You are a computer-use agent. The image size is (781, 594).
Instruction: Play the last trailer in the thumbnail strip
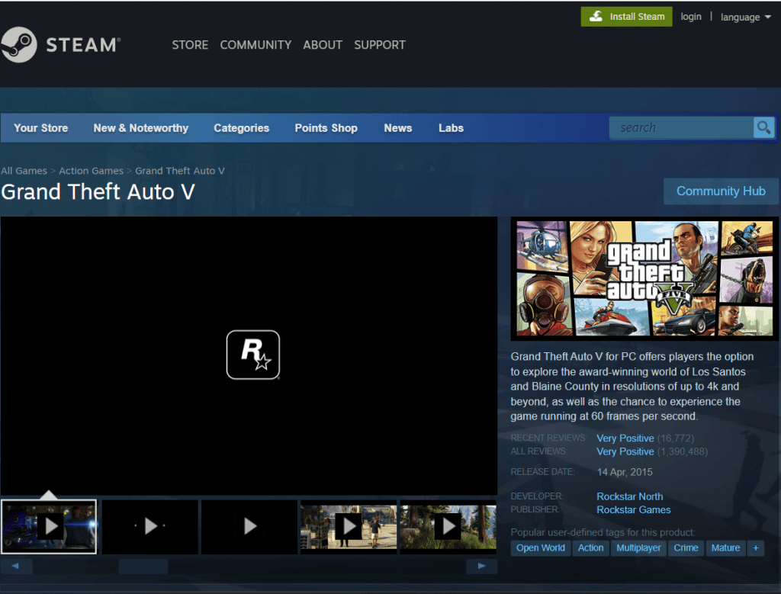click(x=447, y=526)
